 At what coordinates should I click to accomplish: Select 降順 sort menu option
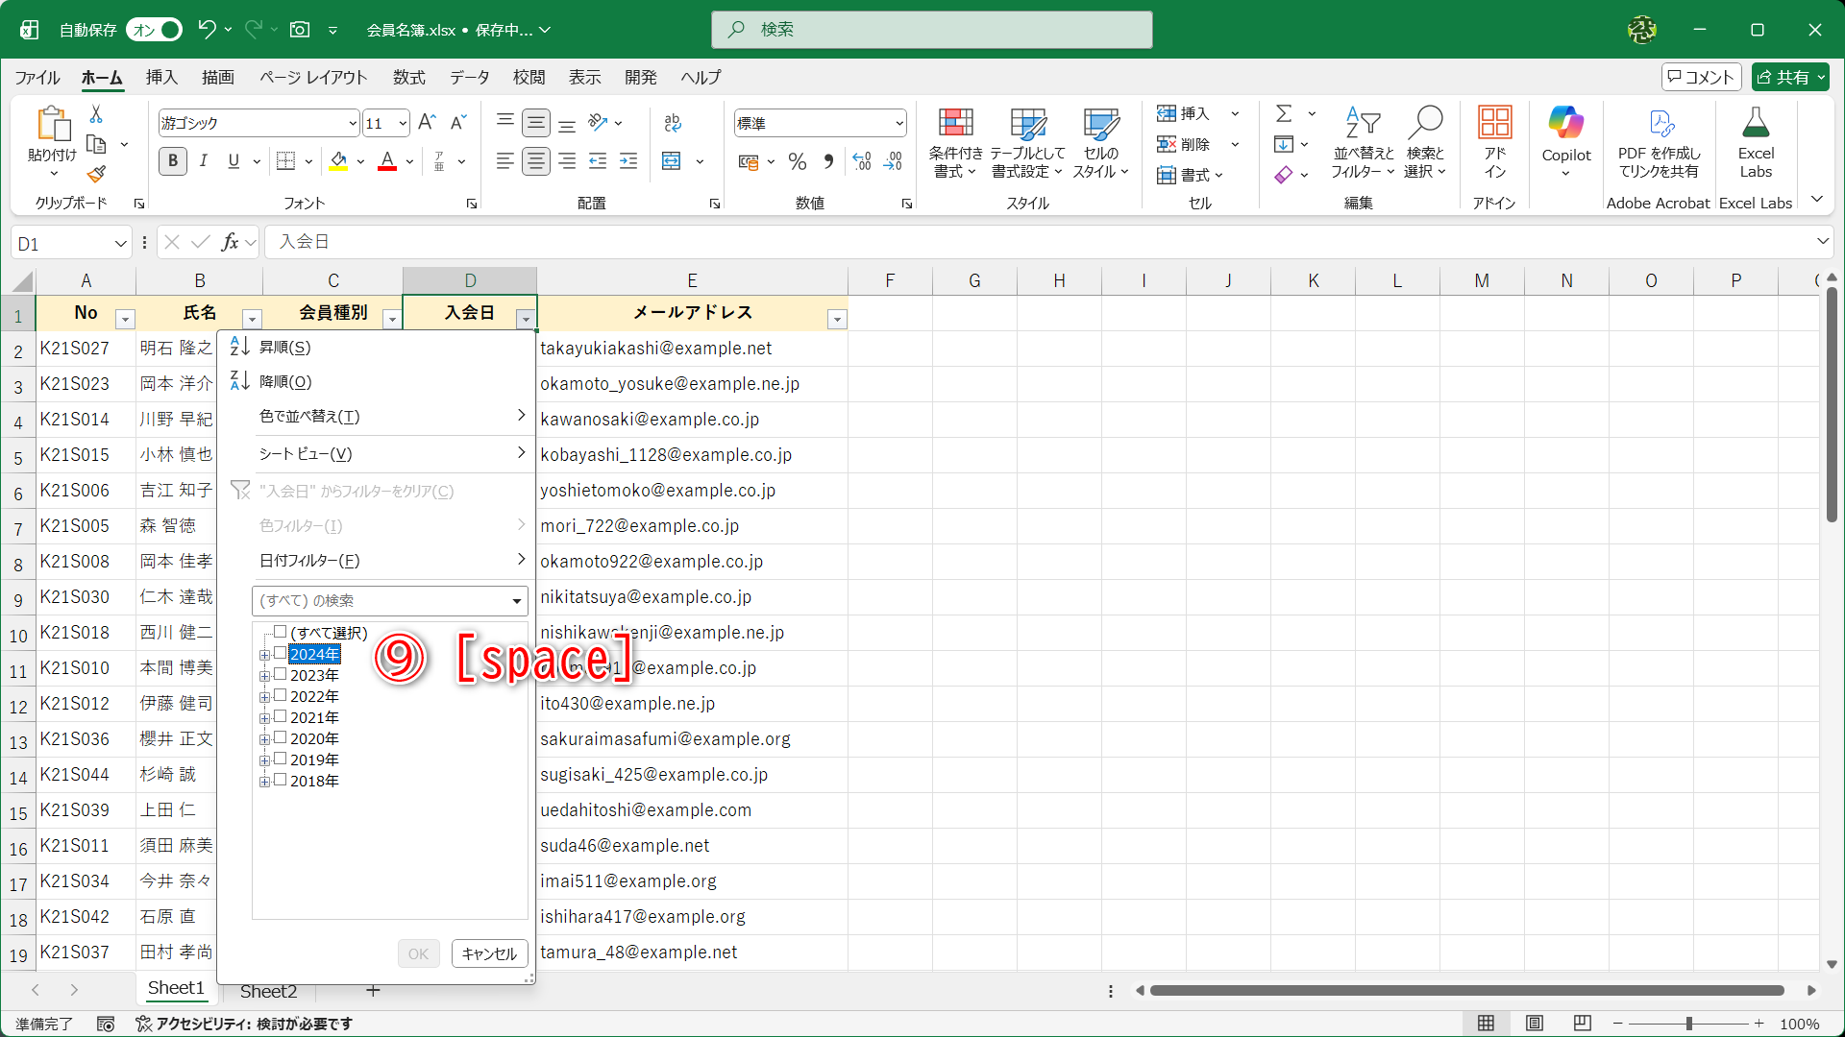285,382
